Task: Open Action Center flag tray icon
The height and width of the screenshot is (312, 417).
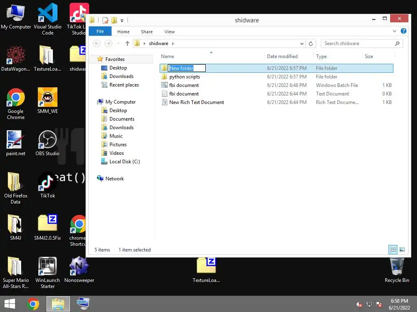Action: pos(379,304)
